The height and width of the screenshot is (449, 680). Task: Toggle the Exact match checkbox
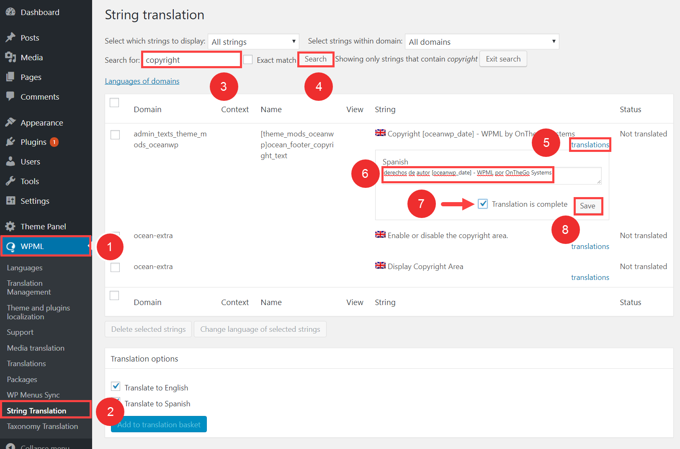point(248,59)
